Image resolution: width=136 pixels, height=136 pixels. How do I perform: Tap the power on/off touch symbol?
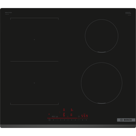click(49, 120)
